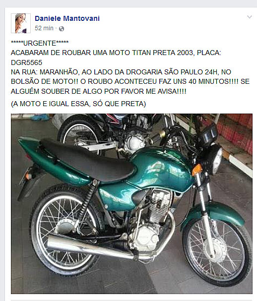Click the URGENTE headline text
This screenshot has width=257, height=301.
40,43
